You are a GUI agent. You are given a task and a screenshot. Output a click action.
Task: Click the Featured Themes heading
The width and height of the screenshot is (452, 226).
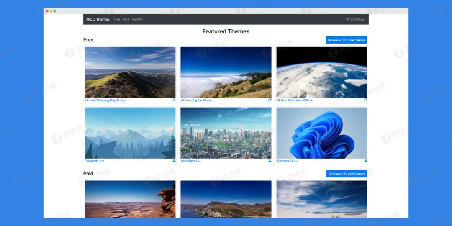[226, 31]
